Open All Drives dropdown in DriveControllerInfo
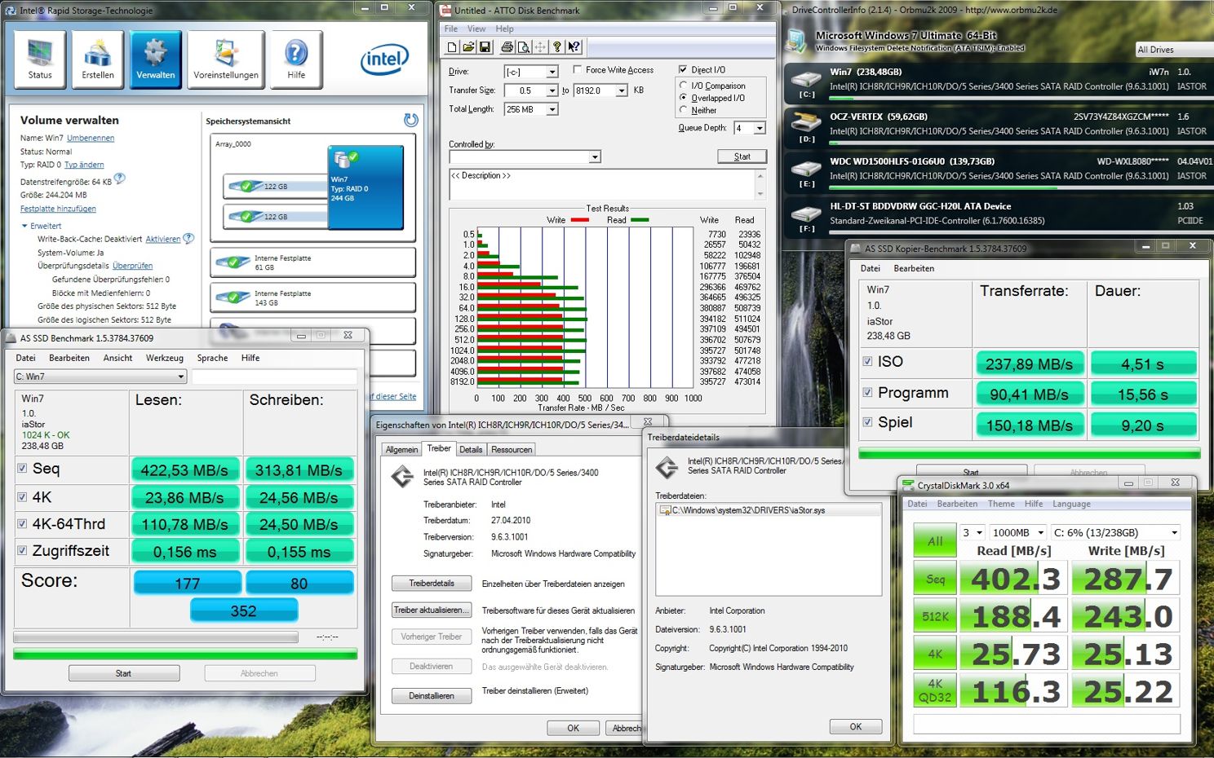 [1173, 50]
